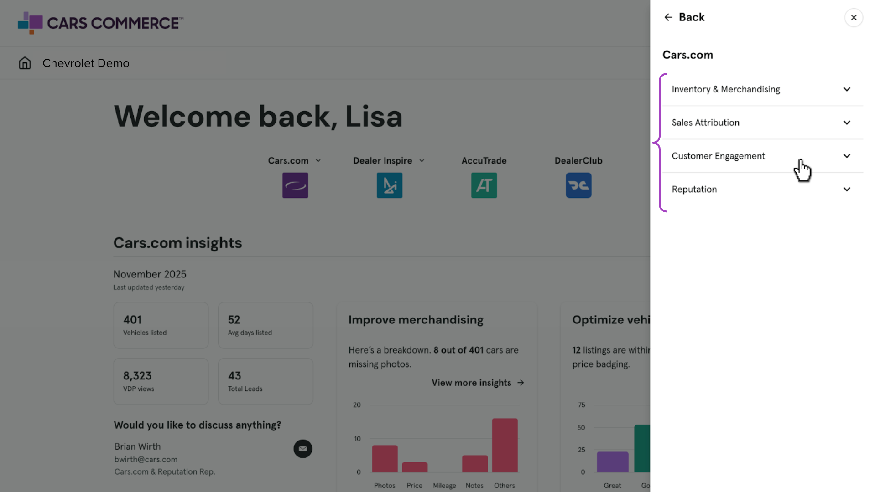Open the Cars.com dropdown chevron
Viewport: 875px width, 492px height.
pos(318,161)
